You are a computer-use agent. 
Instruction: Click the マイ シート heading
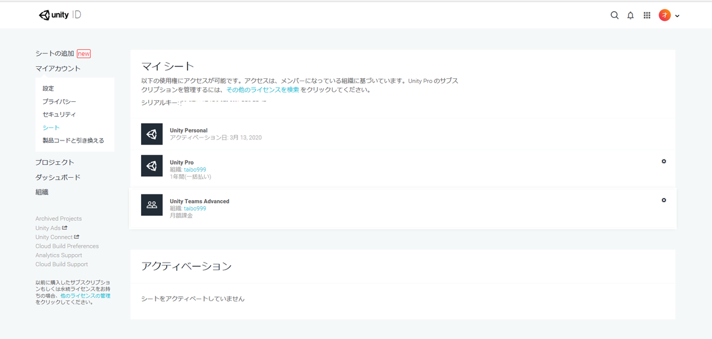point(168,65)
